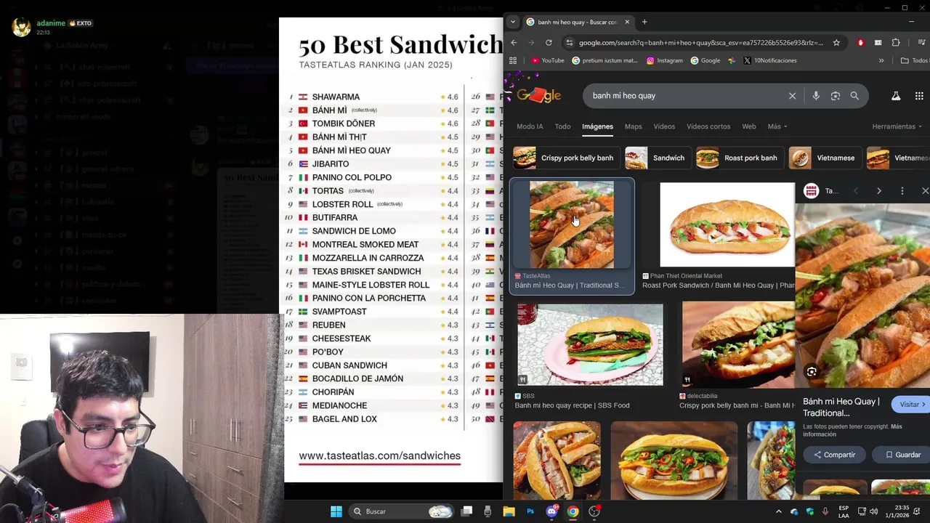Open the Google apps grid

919,96
